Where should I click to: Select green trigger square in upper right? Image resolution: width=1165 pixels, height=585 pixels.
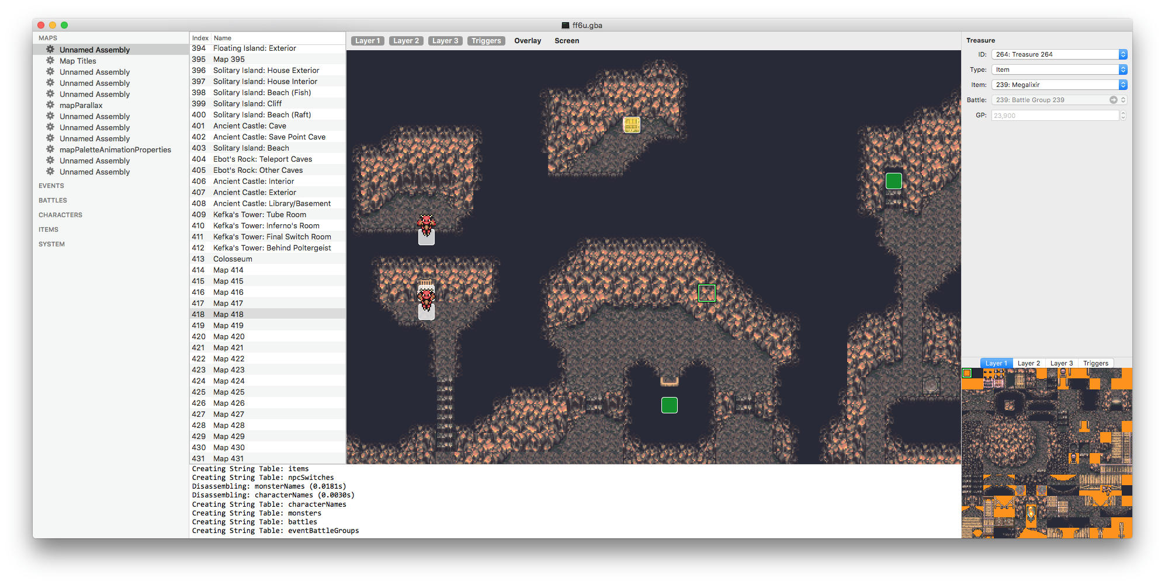click(x=893, y=181)
